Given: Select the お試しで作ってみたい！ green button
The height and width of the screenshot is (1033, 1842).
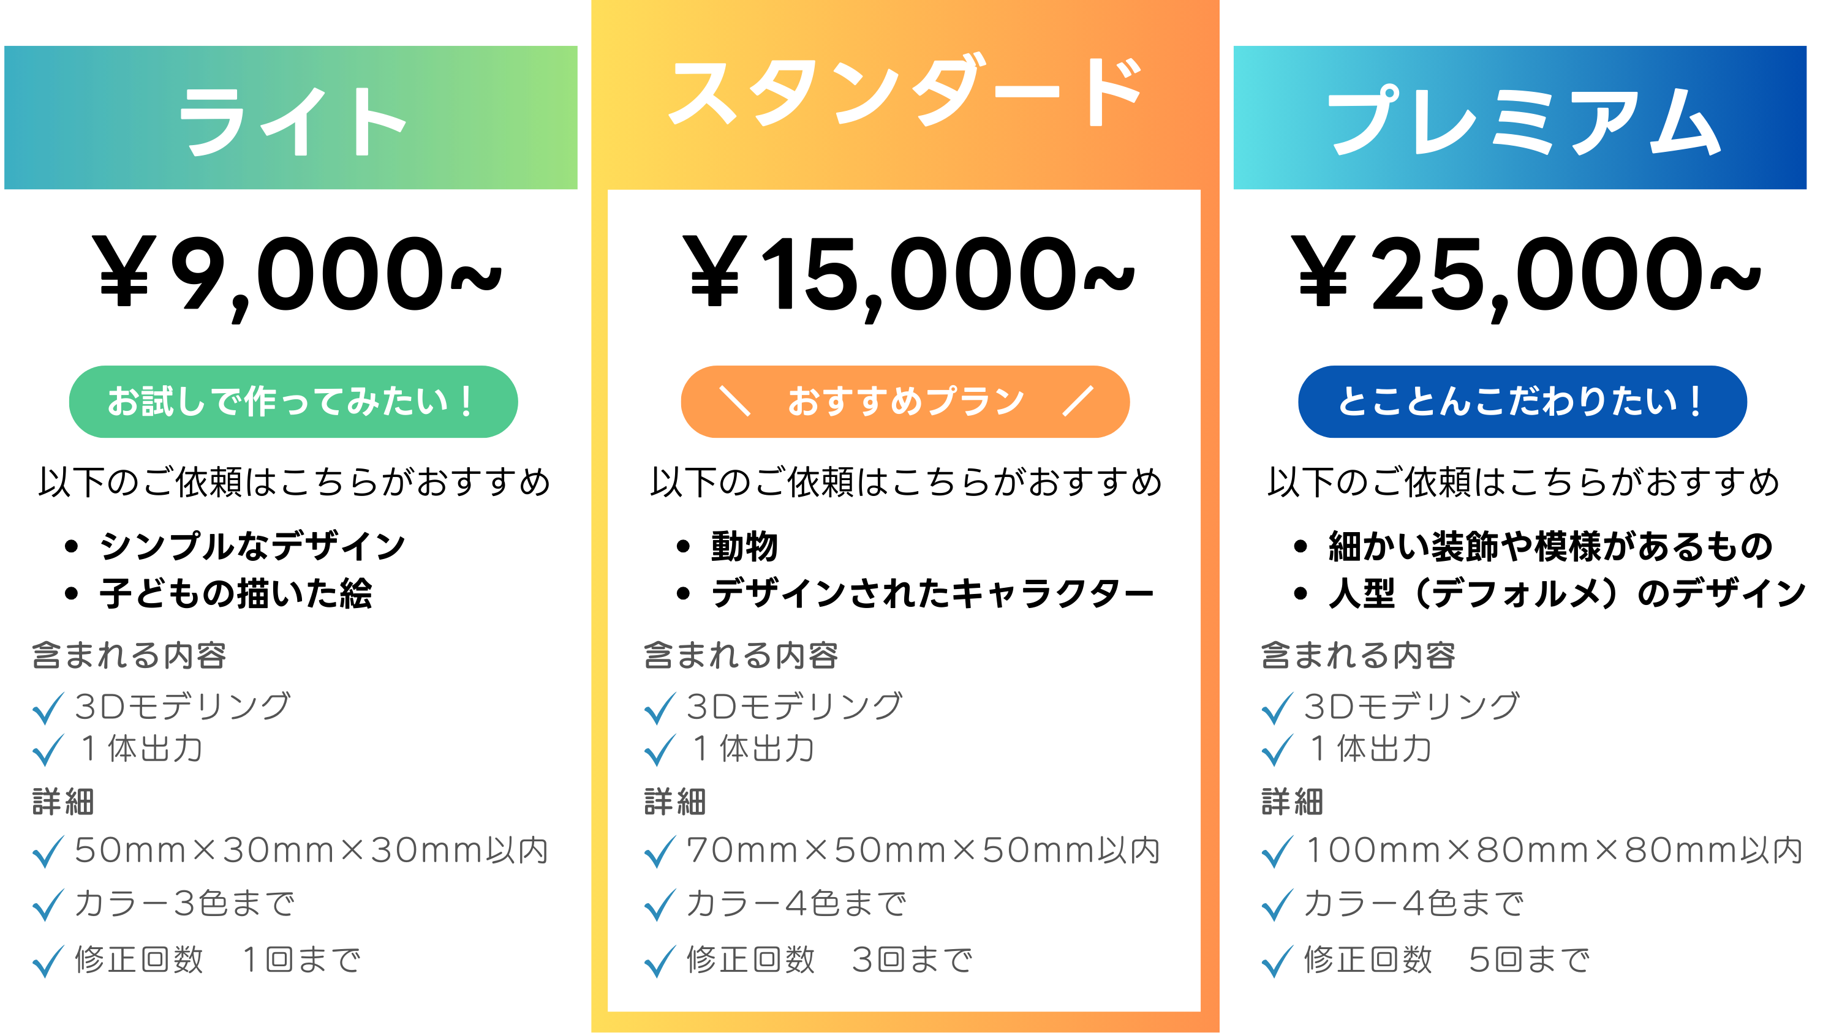Looking at the screenshot, I should (x=293, y=402).
